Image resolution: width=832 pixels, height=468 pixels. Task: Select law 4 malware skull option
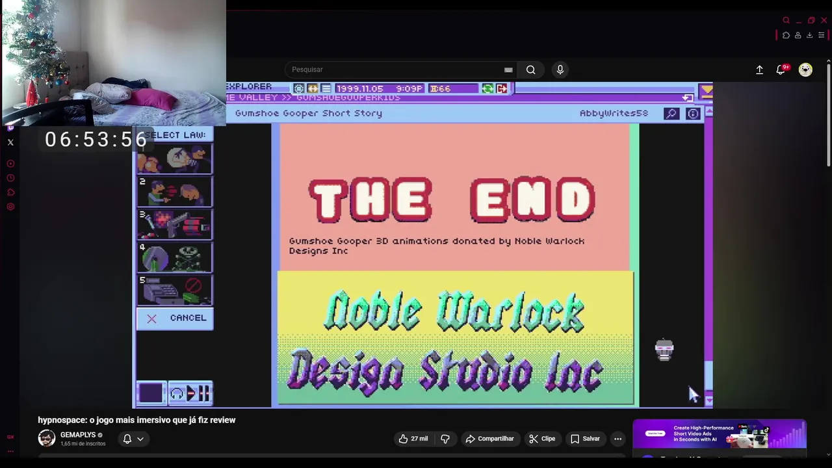tap(174, 257)
